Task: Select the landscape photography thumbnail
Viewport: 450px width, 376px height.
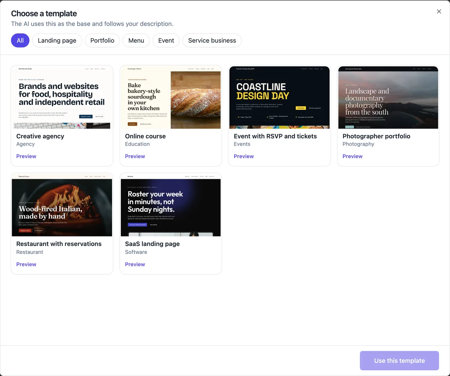Action: coord(388,97)
